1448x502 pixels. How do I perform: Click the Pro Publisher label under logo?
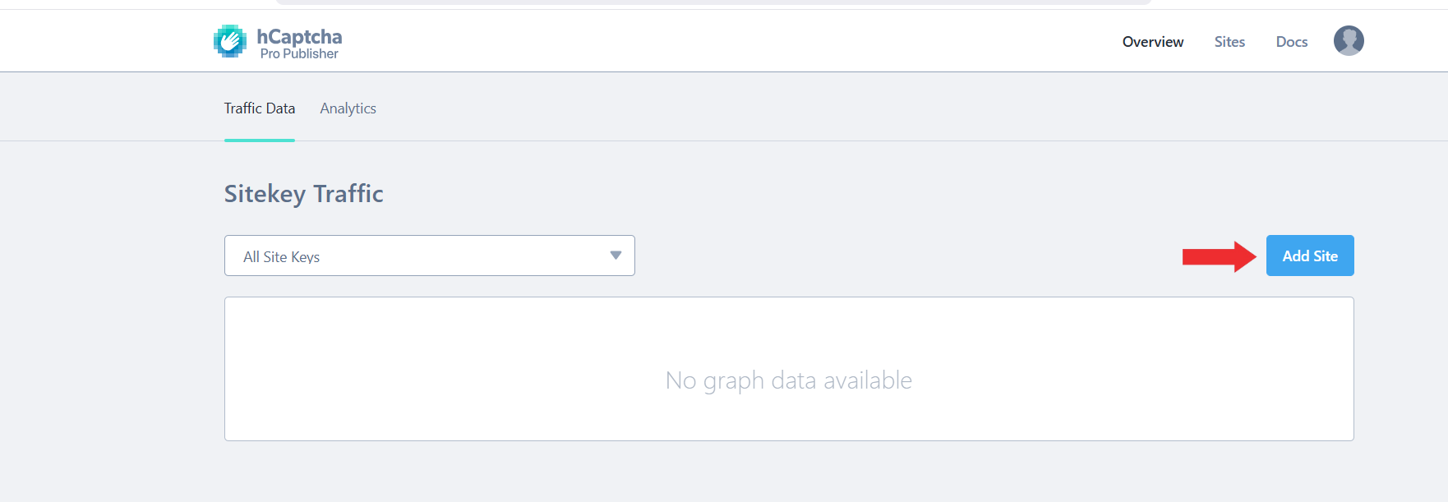[x=299, y=54]
